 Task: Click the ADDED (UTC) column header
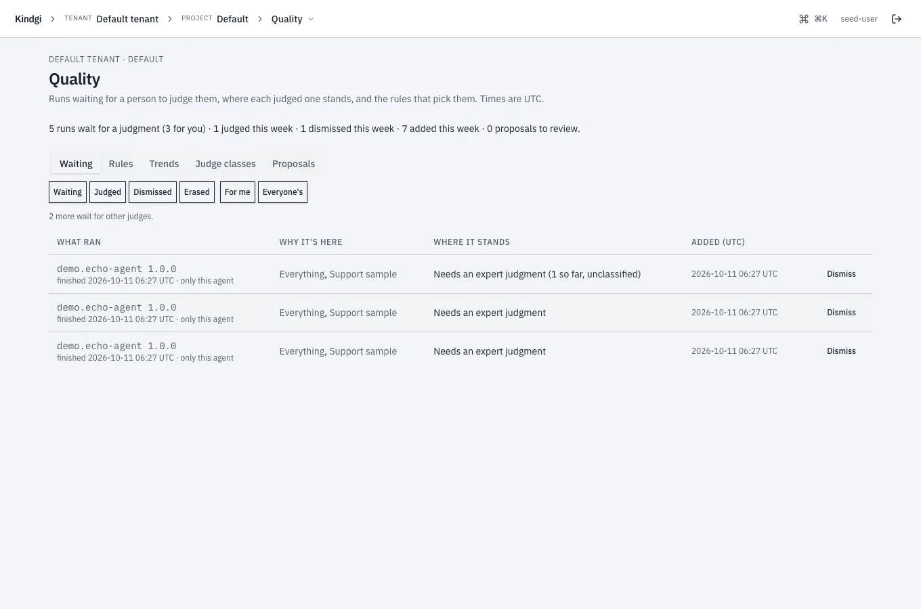718,242
